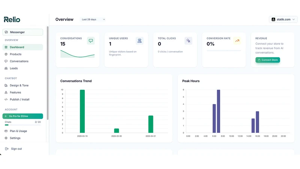Click the sidebar vertical scrollbar

48,73
